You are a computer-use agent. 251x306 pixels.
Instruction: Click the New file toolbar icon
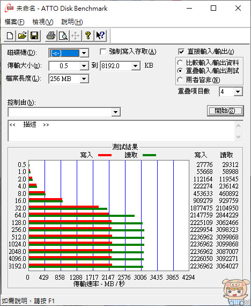pos(10,36)
